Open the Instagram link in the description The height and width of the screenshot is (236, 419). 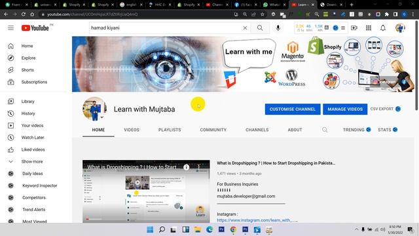coord(257,220)
